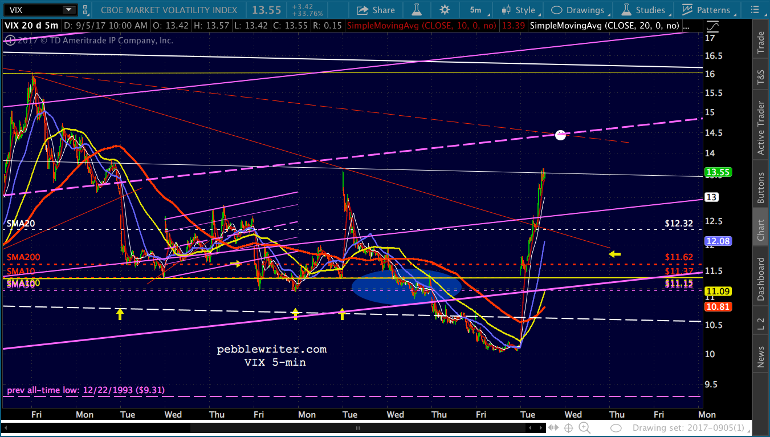Click the white 13 price bubble
Image resolution: width=770 pixels, height=437 pixels.
pyautogui.click(x=712, y=197)
